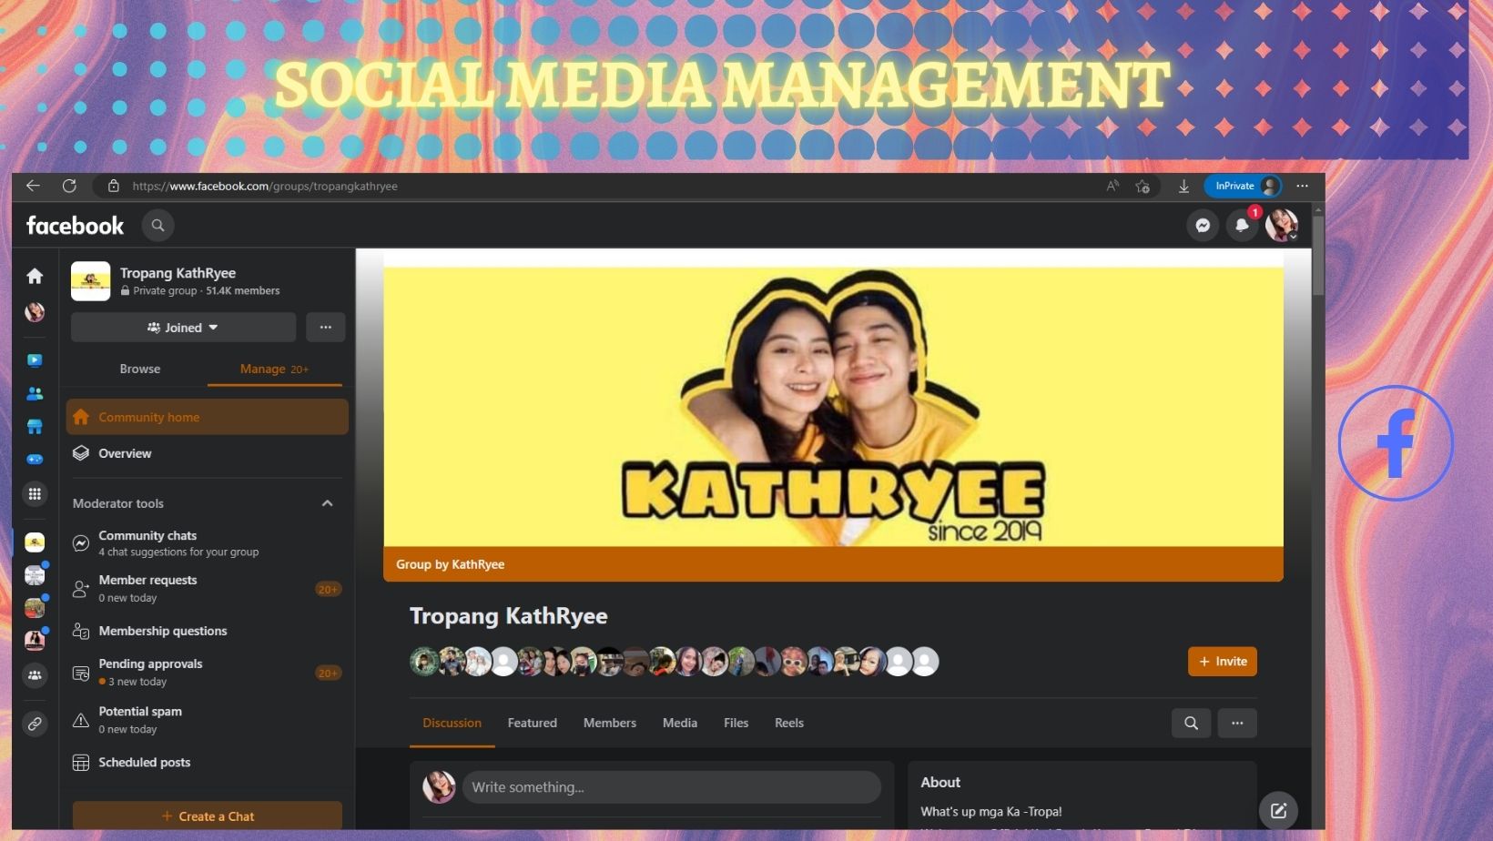The width and height of the screenshot is (1493, 841).
Task: Open the three-dot menu beside group search
Action: [1237, 723]
